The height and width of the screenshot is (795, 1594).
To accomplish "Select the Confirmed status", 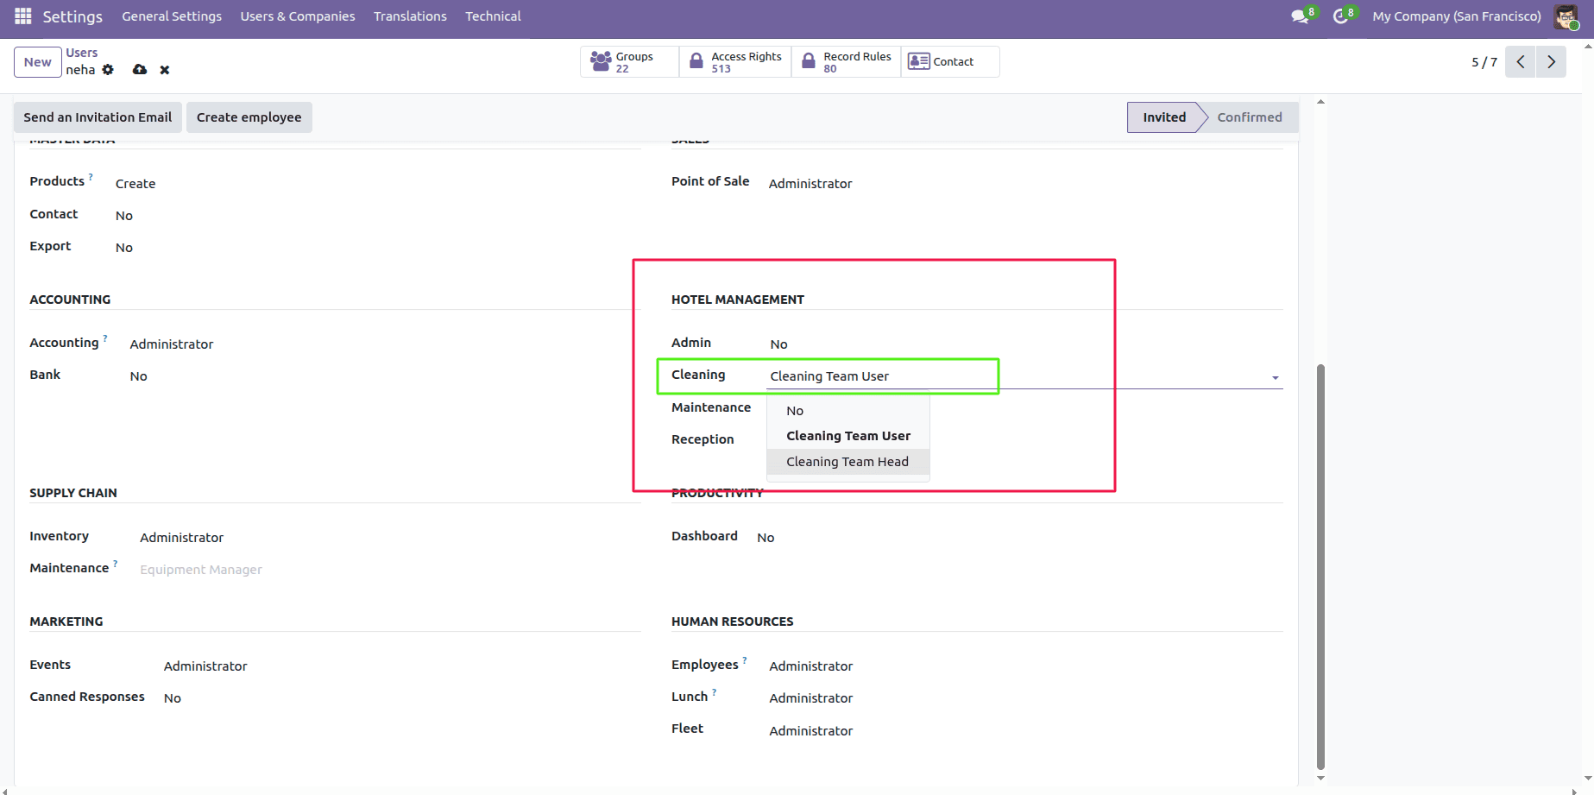I will click(x=1250, y=117).
